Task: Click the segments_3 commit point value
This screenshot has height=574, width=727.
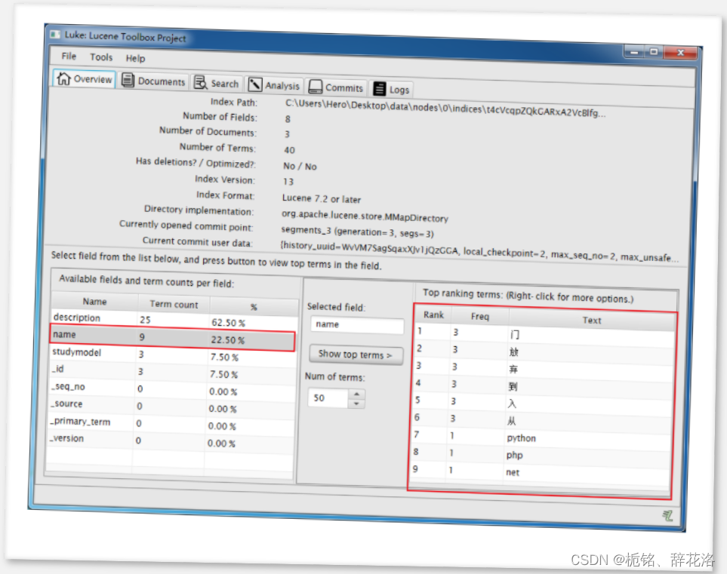Action: pos(357,231)
